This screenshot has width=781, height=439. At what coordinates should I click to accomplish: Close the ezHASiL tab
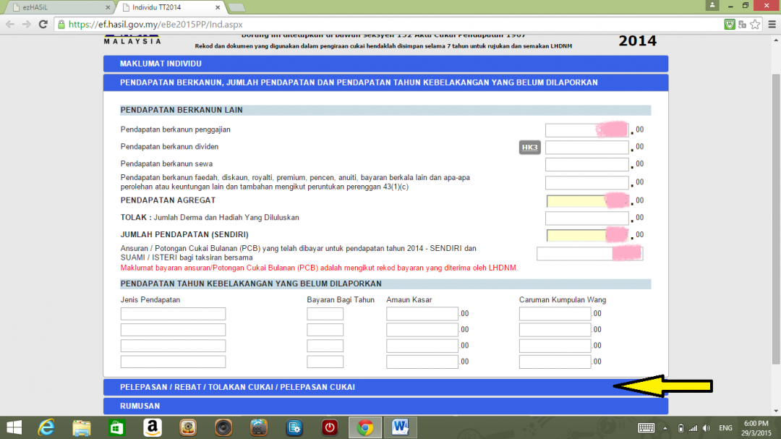tap(108, 7)
